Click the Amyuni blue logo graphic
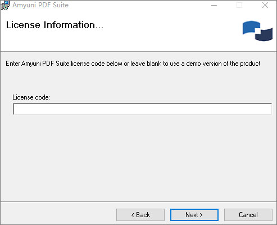This screenshot has width=277, height=225. [x=257, y=31]
